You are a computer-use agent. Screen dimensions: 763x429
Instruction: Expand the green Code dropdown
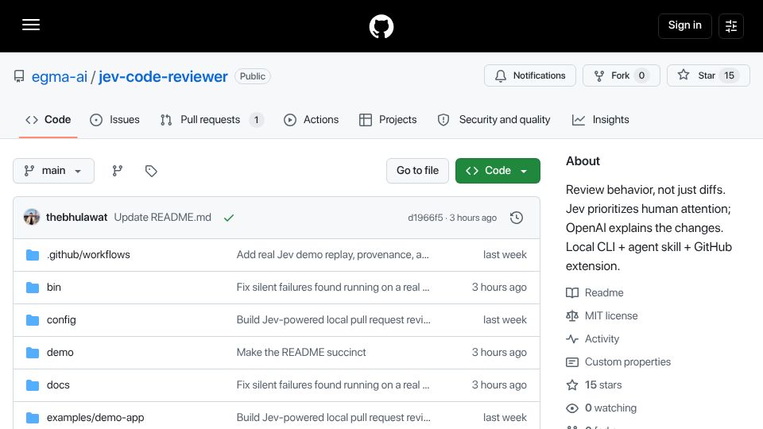[x=498, y=171]
